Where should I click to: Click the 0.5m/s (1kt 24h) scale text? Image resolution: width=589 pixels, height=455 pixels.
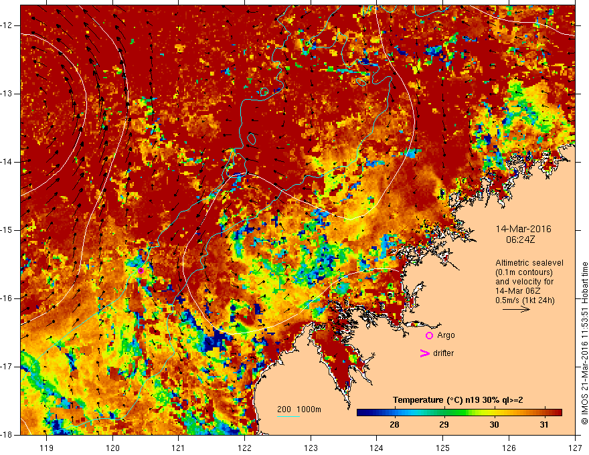pos(525,300)
